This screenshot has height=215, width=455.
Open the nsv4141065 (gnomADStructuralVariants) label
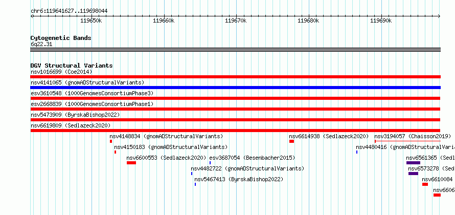(x=87, y=82)
